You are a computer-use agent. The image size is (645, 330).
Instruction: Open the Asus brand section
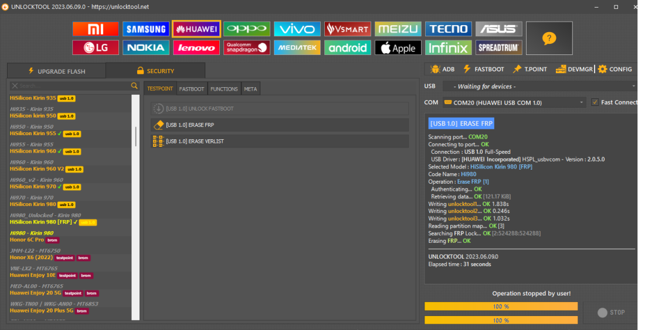tap(498, 29)
